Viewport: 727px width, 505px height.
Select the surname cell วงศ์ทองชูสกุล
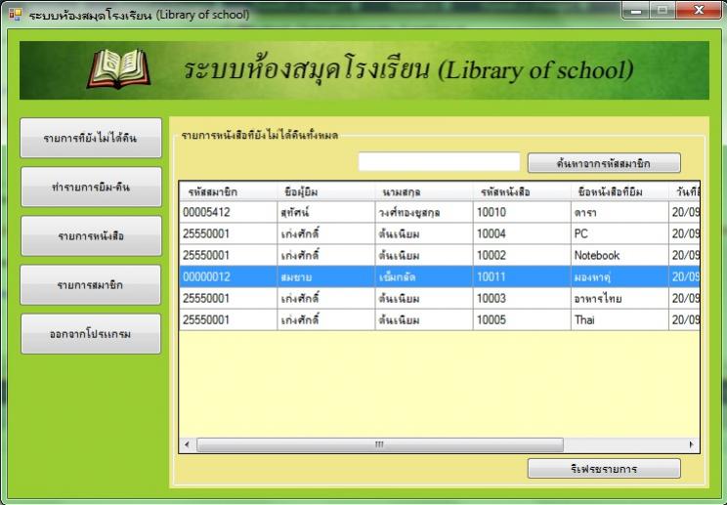click(x=424, y=212)
